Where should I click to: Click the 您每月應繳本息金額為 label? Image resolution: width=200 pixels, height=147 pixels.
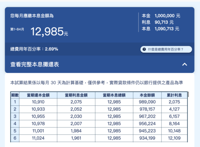pyautogui.click(x=32, y=16)
